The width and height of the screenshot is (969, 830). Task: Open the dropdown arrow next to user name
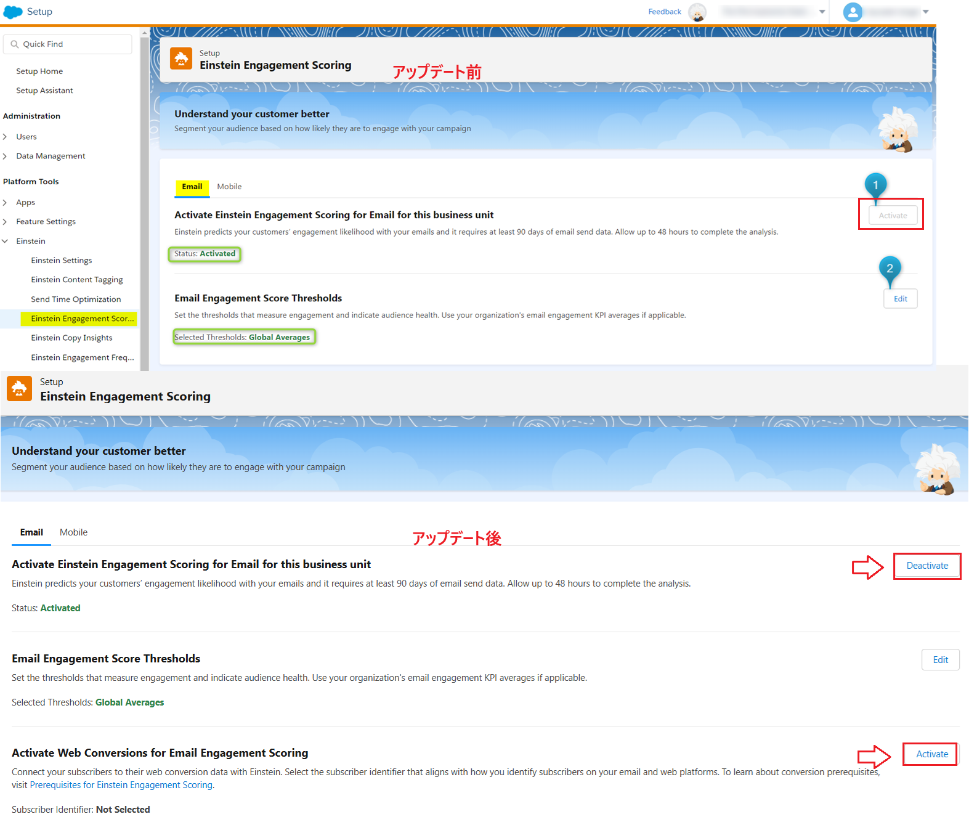pyautogui.click(x=925, y=12)
